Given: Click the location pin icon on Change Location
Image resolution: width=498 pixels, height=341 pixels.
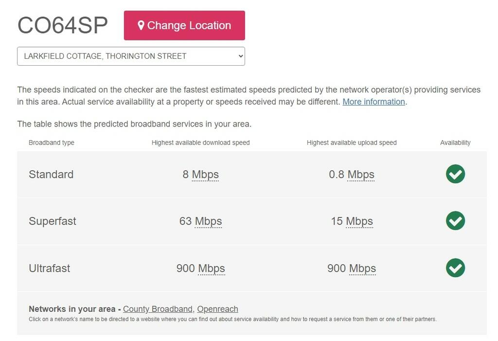Looking at the screenshot, I should pyautogui.click(x=142, y=25).
